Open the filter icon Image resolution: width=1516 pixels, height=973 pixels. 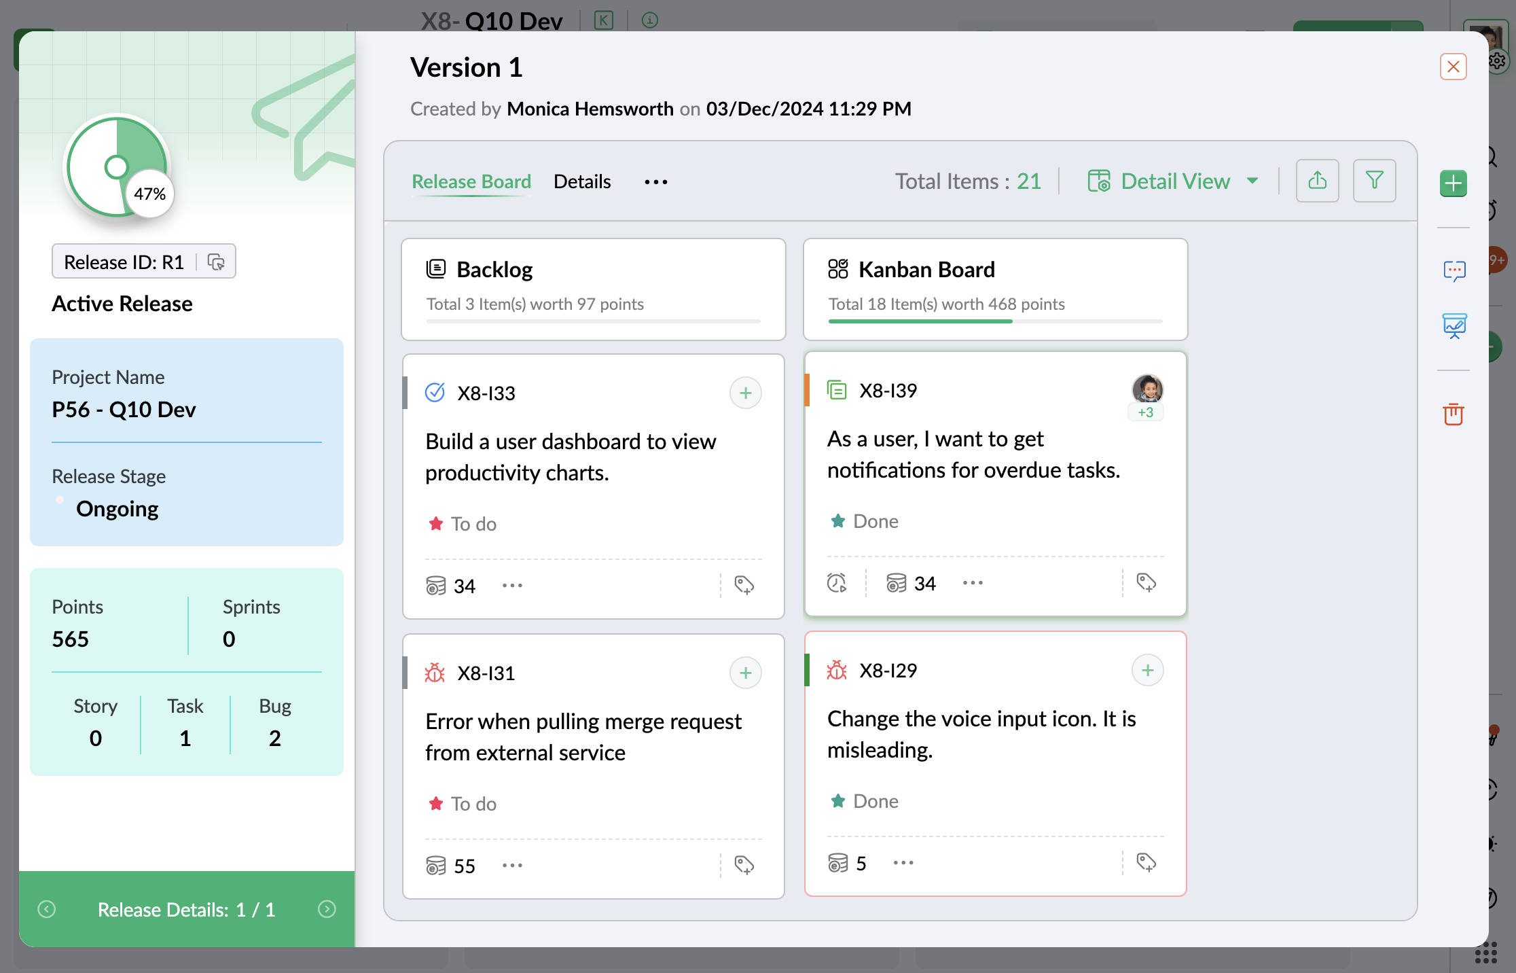tap(1374, 181)
